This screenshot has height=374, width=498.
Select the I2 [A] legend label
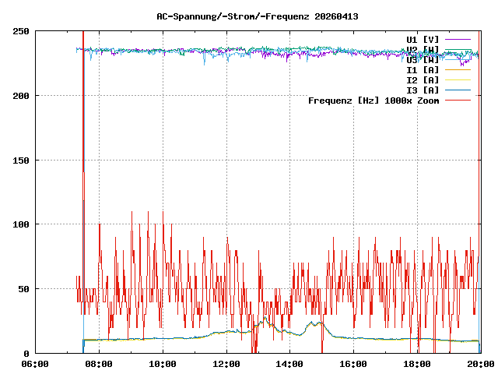[x=423, y=79]
